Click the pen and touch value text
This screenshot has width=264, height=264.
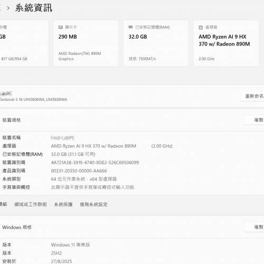pyautogui.click(x=93, y=187)
